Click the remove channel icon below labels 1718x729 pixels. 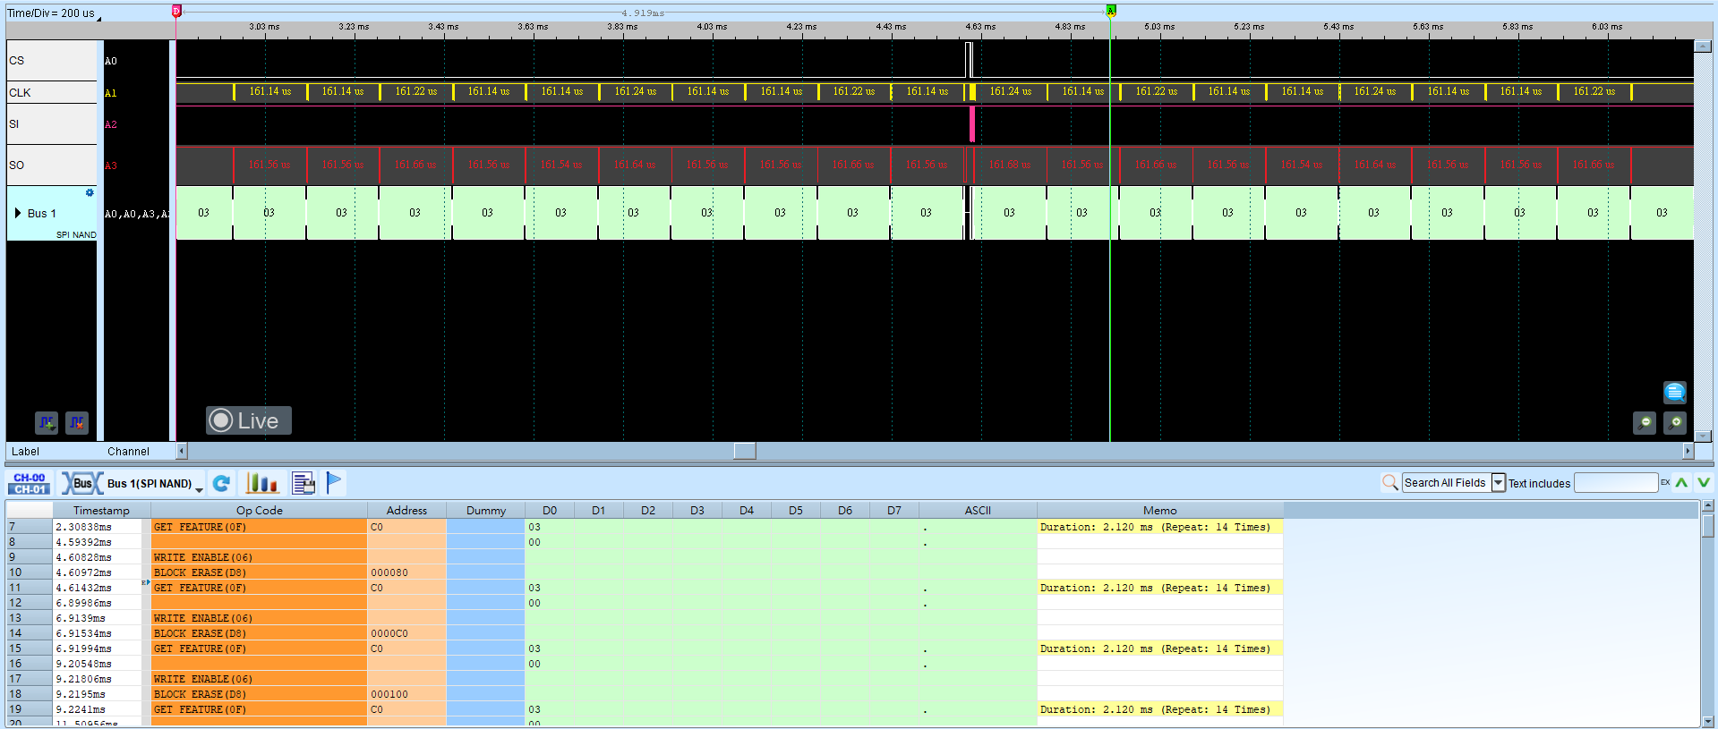(77, 422)
